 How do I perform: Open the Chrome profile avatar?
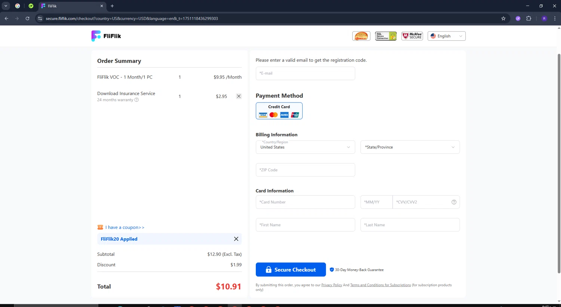[544, 18]
